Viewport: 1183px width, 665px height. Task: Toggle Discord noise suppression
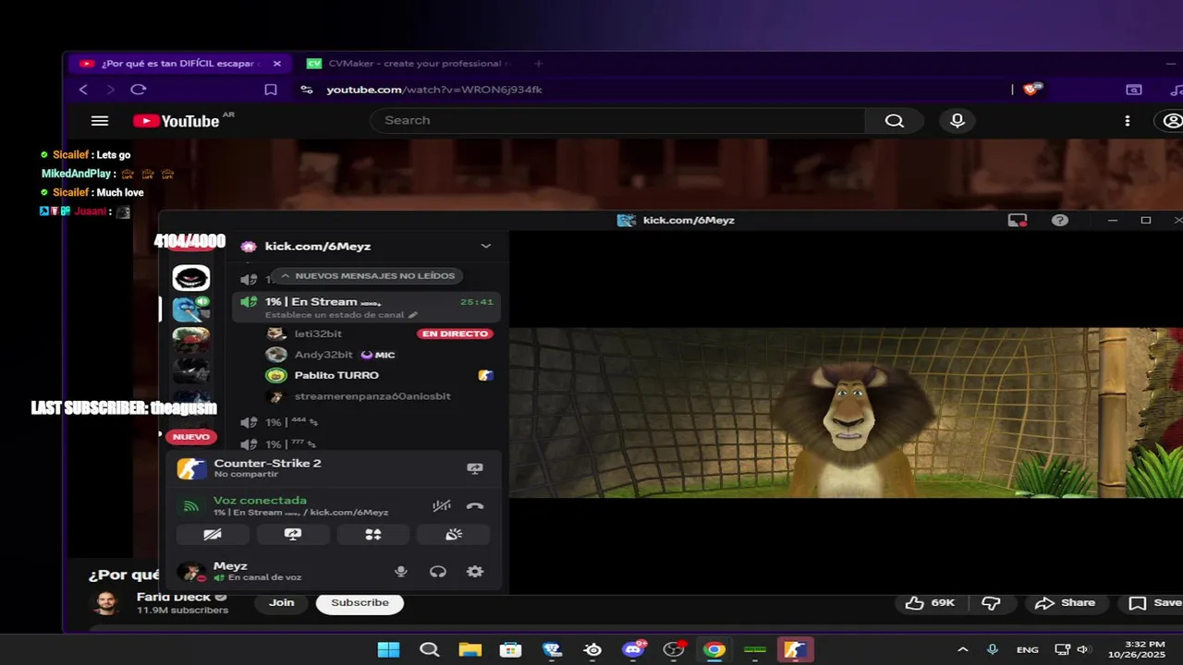(x=442, y=506)
